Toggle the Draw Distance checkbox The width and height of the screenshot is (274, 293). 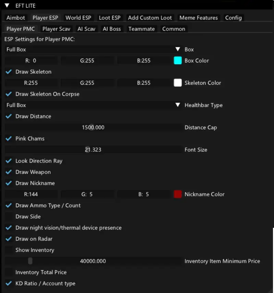(9, 116)
